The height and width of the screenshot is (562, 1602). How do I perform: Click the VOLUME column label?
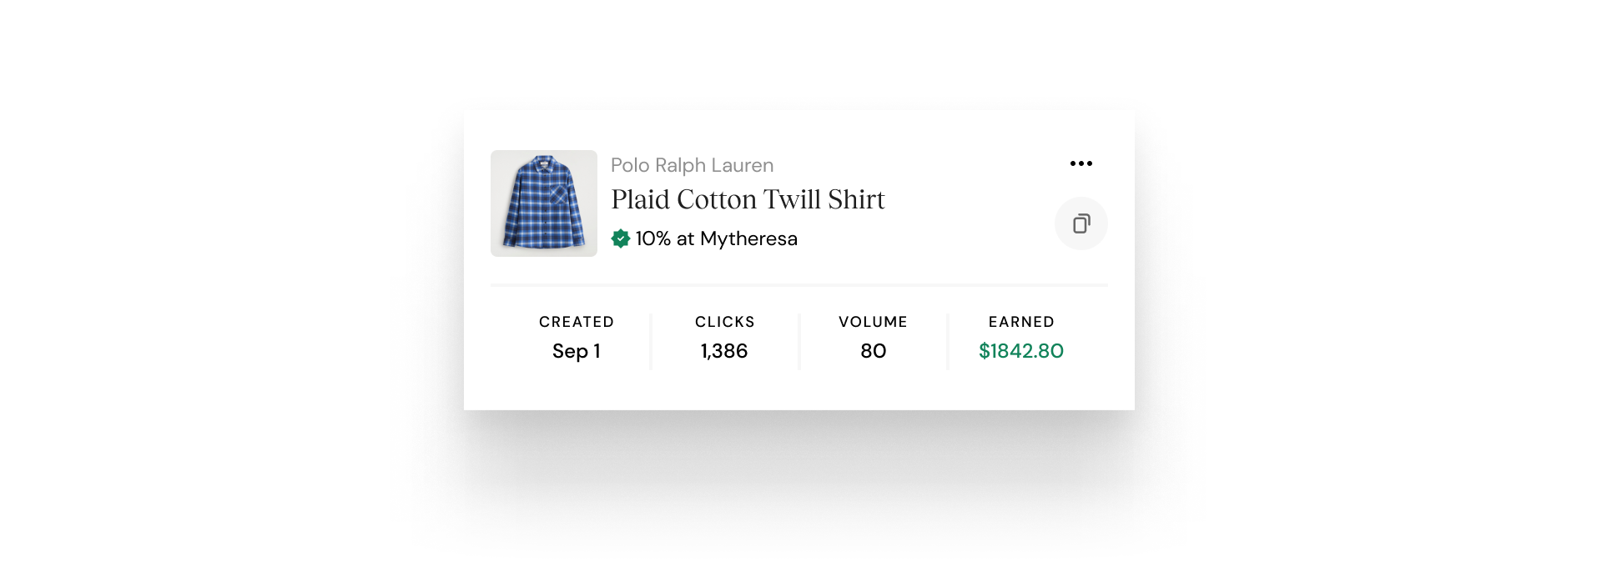(x=873, y=322)
